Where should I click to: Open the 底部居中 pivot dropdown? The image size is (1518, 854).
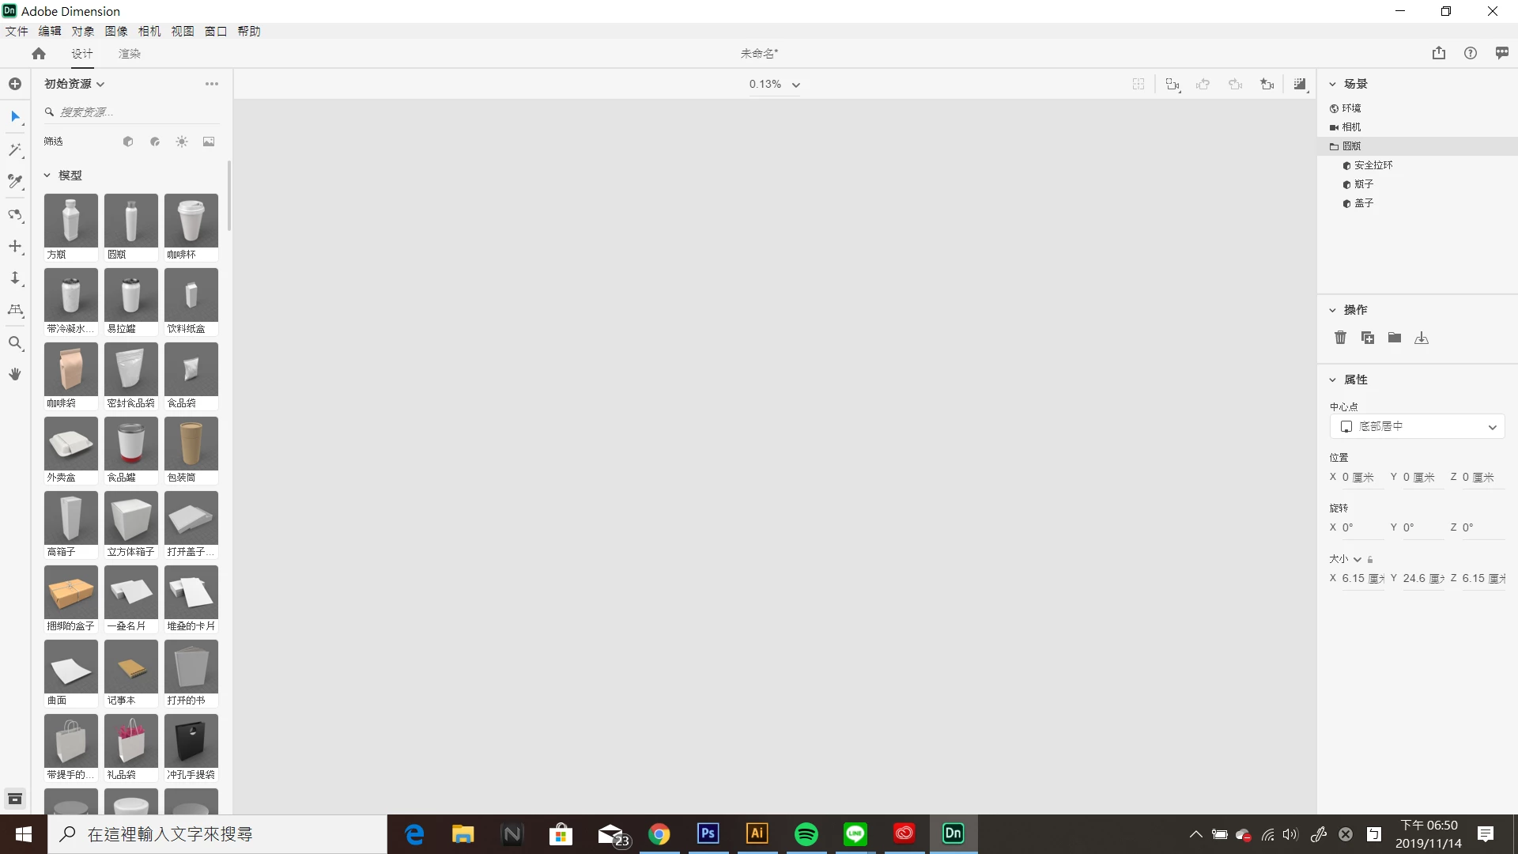pyautogui.click(x=1416, y=426)
